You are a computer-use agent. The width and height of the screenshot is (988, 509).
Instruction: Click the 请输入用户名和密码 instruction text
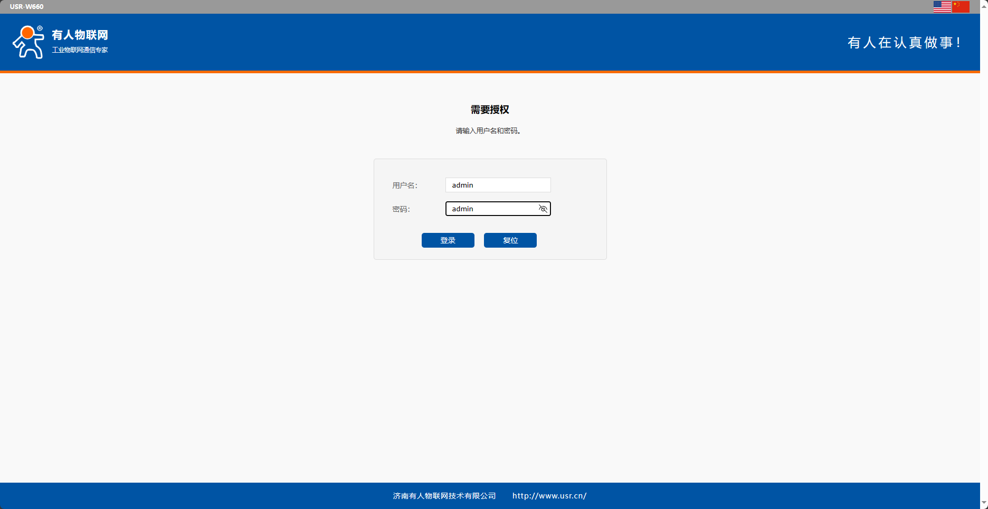pos(489,131)
